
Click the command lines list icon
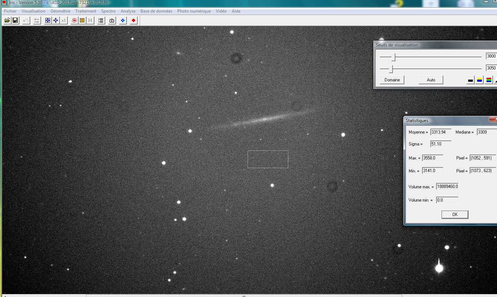[101, 21]
